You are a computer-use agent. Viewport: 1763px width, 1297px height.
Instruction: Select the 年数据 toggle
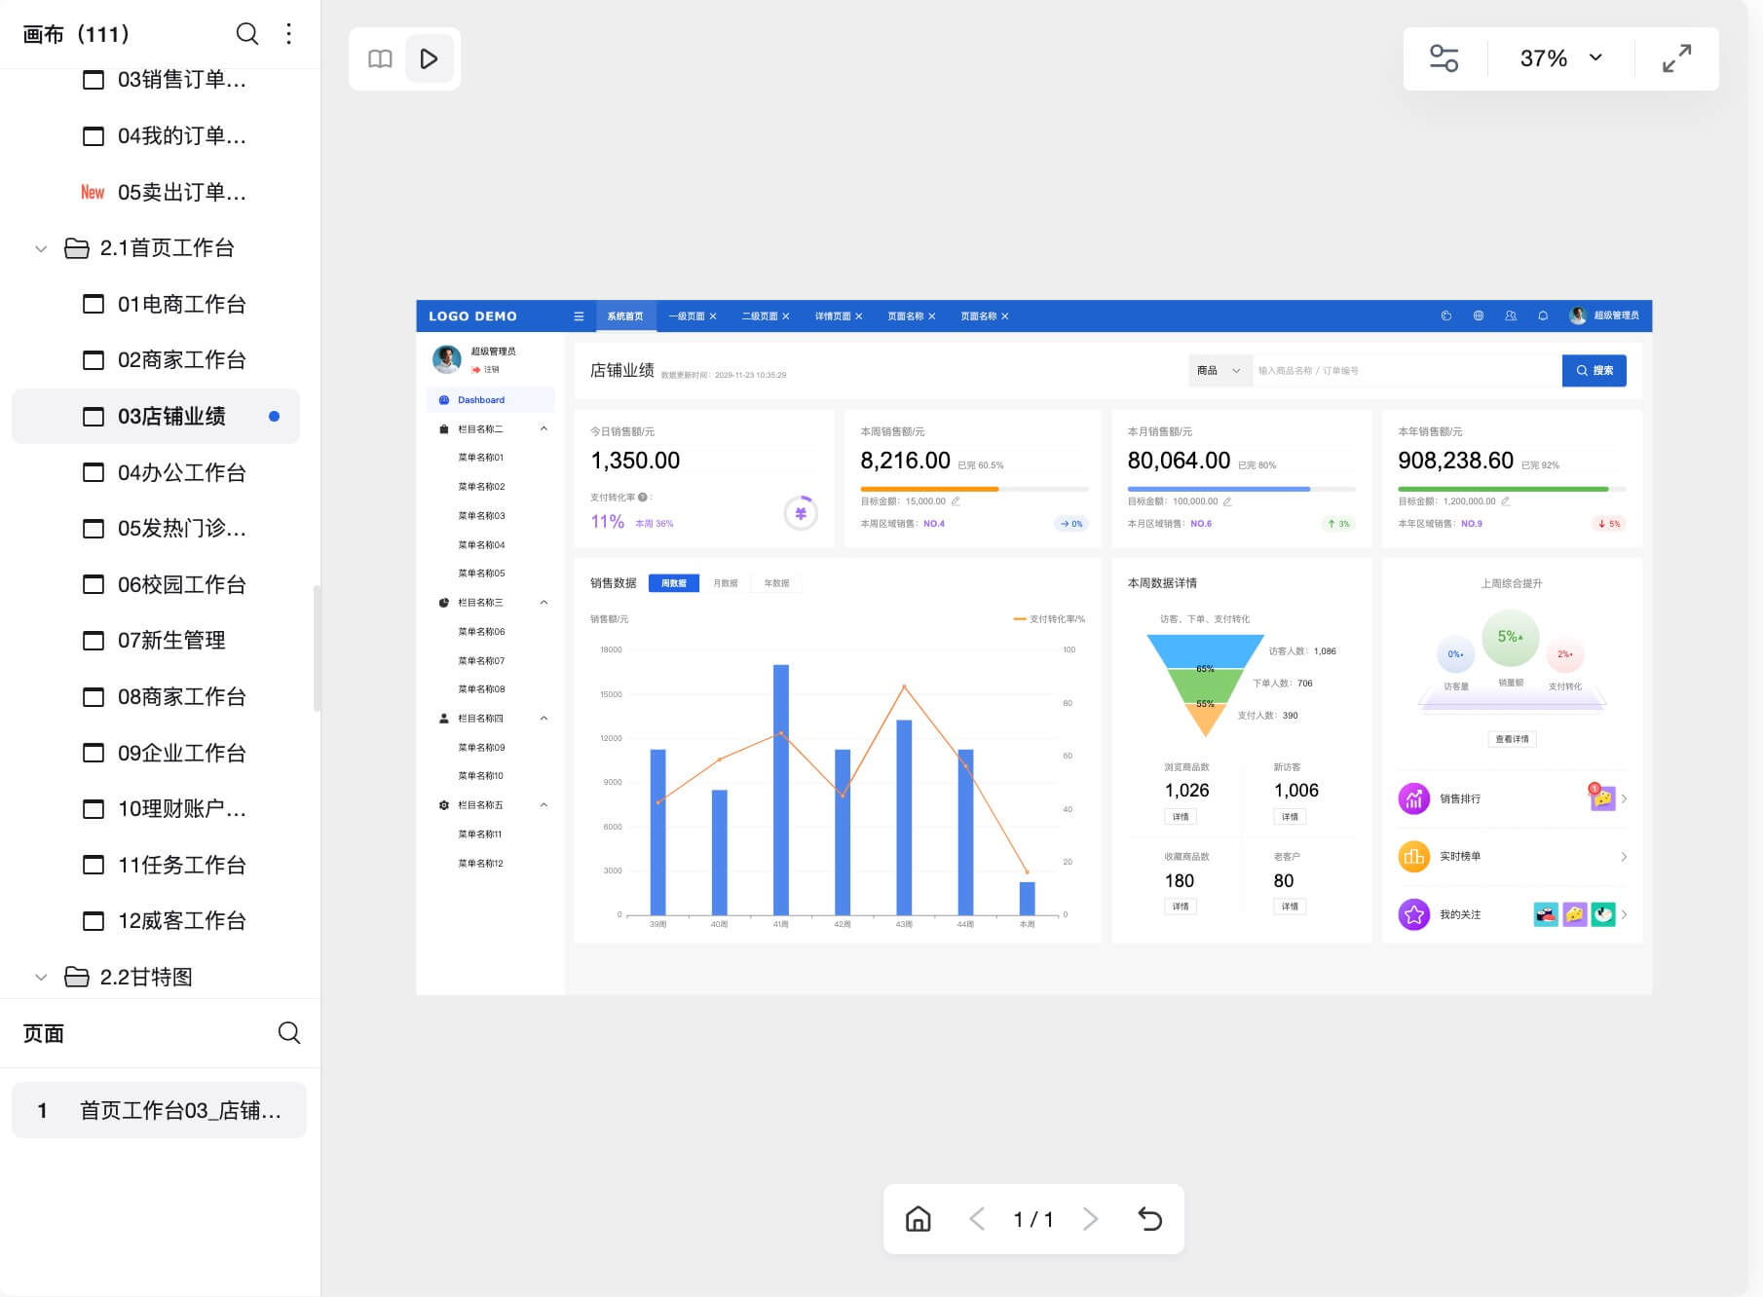click(776, 583)
